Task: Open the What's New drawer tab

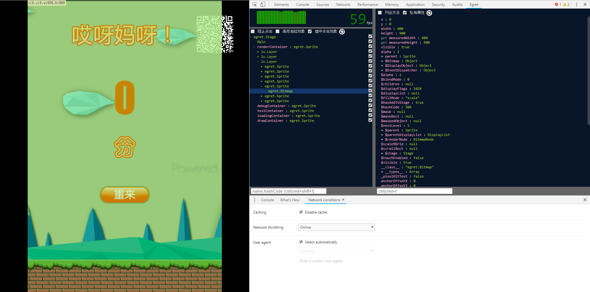Action: coord(290,200)
